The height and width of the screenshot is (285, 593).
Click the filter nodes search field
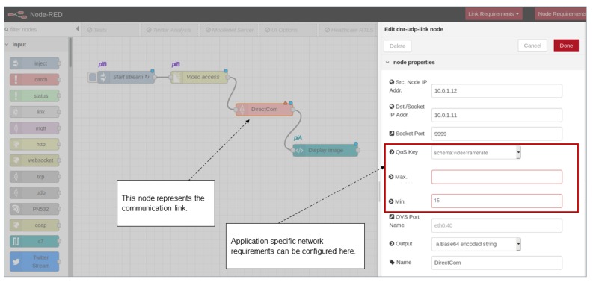tap(38, 29)
